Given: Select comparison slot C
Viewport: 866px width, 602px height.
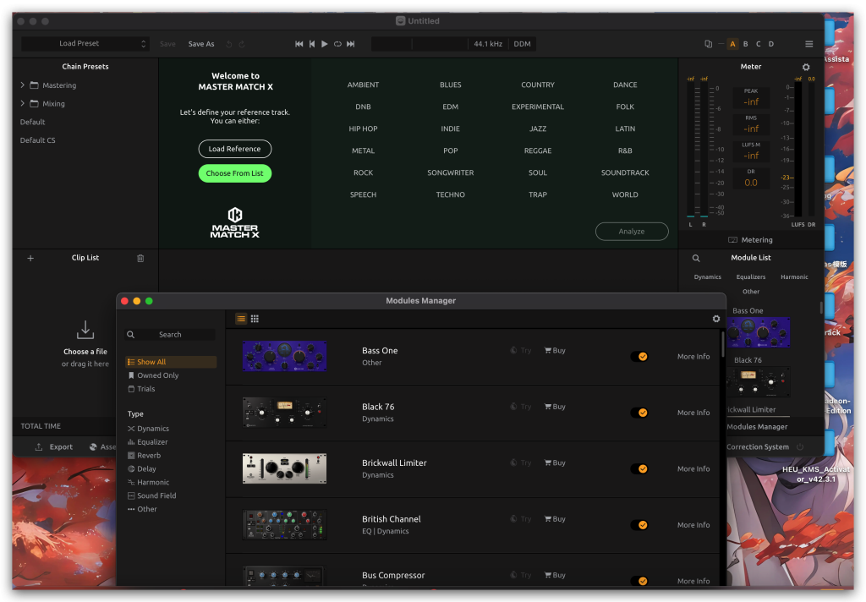Looking at the screenshot, I should tap(759, 44).
